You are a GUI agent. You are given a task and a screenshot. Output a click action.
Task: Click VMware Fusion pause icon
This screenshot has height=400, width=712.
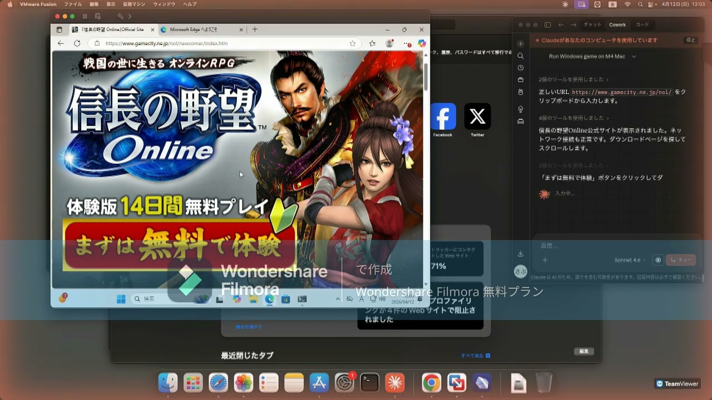pyautogui.click(x=85, y=17)
